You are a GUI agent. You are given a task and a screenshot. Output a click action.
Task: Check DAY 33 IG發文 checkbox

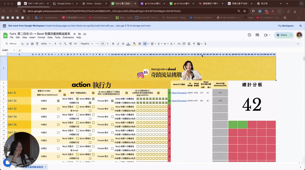click(x=58, y=109)
